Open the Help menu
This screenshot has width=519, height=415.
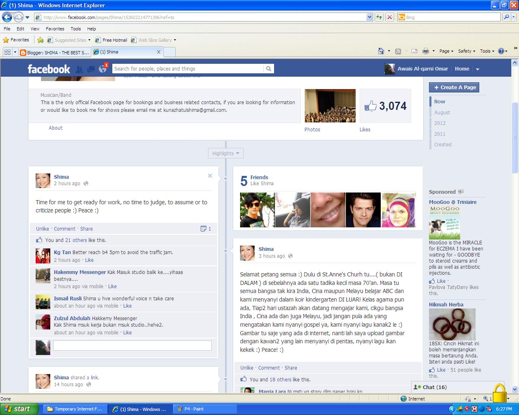(91, 29)
